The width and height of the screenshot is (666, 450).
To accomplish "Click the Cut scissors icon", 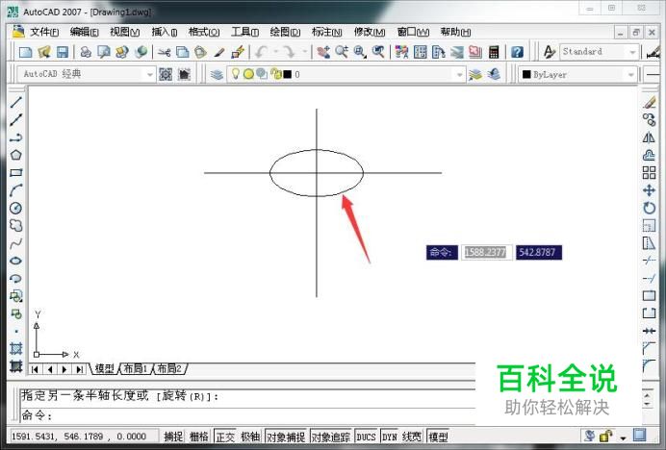I will point(164,52).
